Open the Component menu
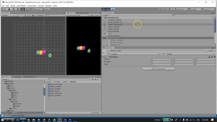This screenshot has width=217, height=122. pos(32,6)
